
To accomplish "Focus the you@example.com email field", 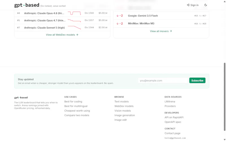I will coord(163,80).
